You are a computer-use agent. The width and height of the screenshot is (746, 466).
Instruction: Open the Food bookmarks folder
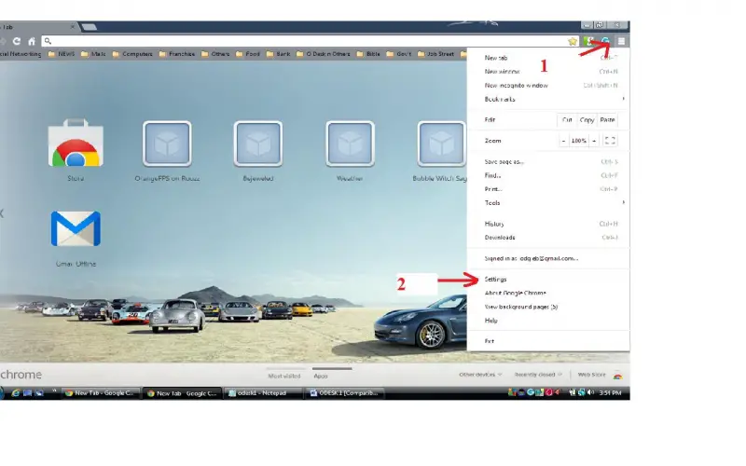point(248,54)
